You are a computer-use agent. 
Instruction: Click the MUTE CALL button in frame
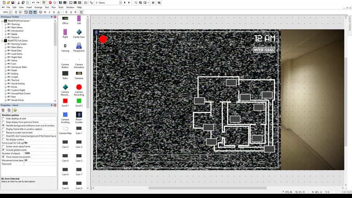[x=264, y=50]
